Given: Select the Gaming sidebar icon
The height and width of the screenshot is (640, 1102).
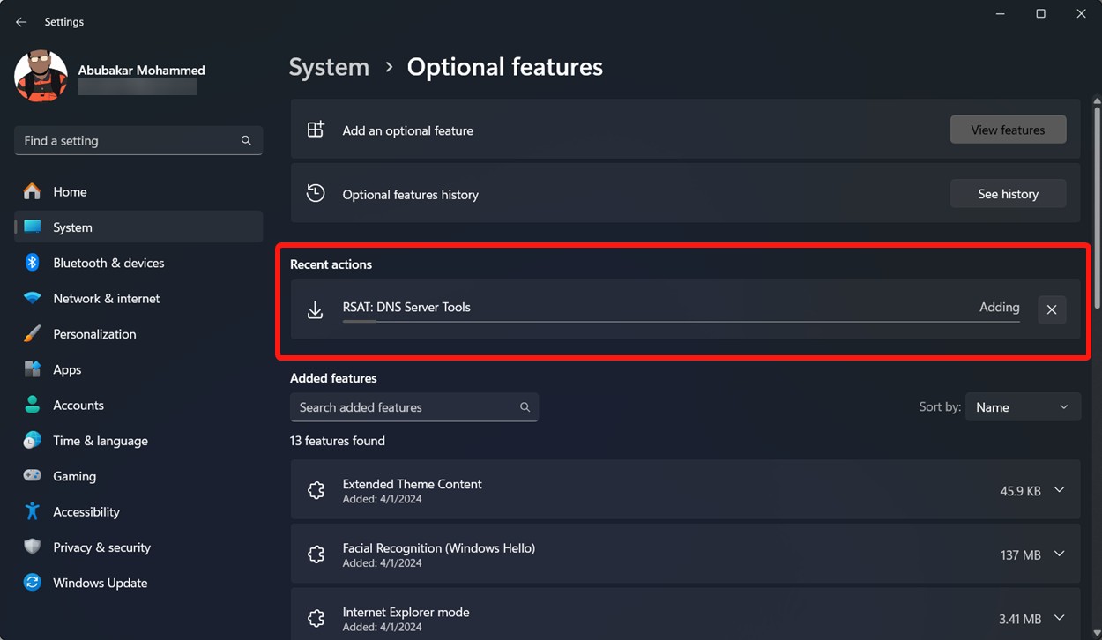Looking at the screenshot, I should [x=32, y=476].
